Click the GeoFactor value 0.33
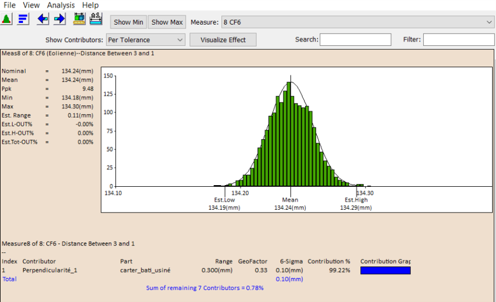 pyautogui.click(x=261, y=270)
